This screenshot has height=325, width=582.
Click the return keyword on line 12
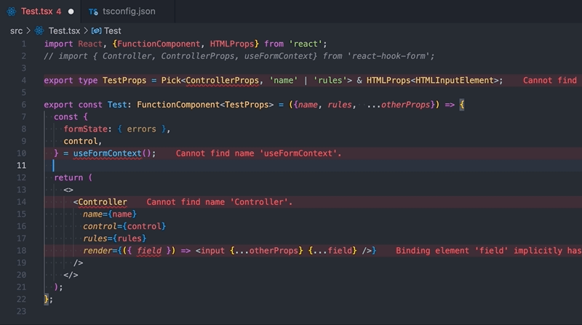coord(68,177)
